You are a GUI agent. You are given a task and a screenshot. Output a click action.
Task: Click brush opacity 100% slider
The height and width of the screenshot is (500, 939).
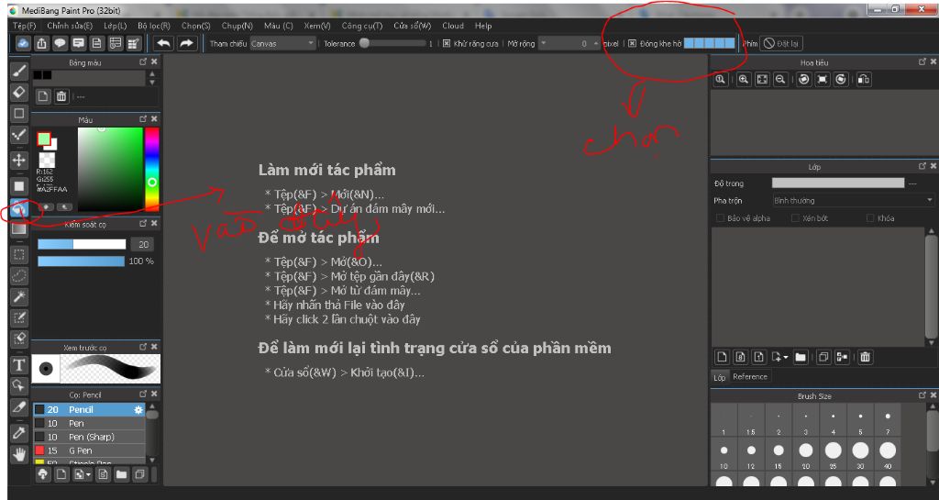tap(81, 261)
